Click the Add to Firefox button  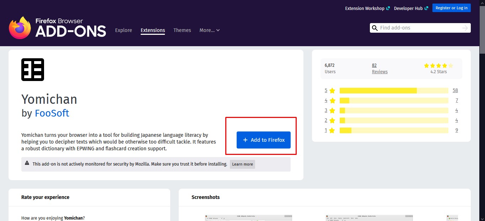click(x=264, y=140)
